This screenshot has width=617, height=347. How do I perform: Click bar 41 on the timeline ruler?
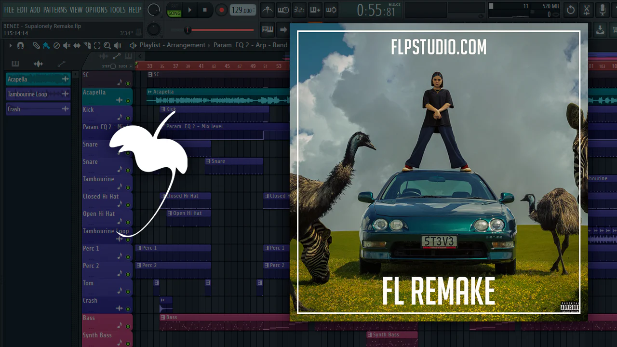click(201, 66)
